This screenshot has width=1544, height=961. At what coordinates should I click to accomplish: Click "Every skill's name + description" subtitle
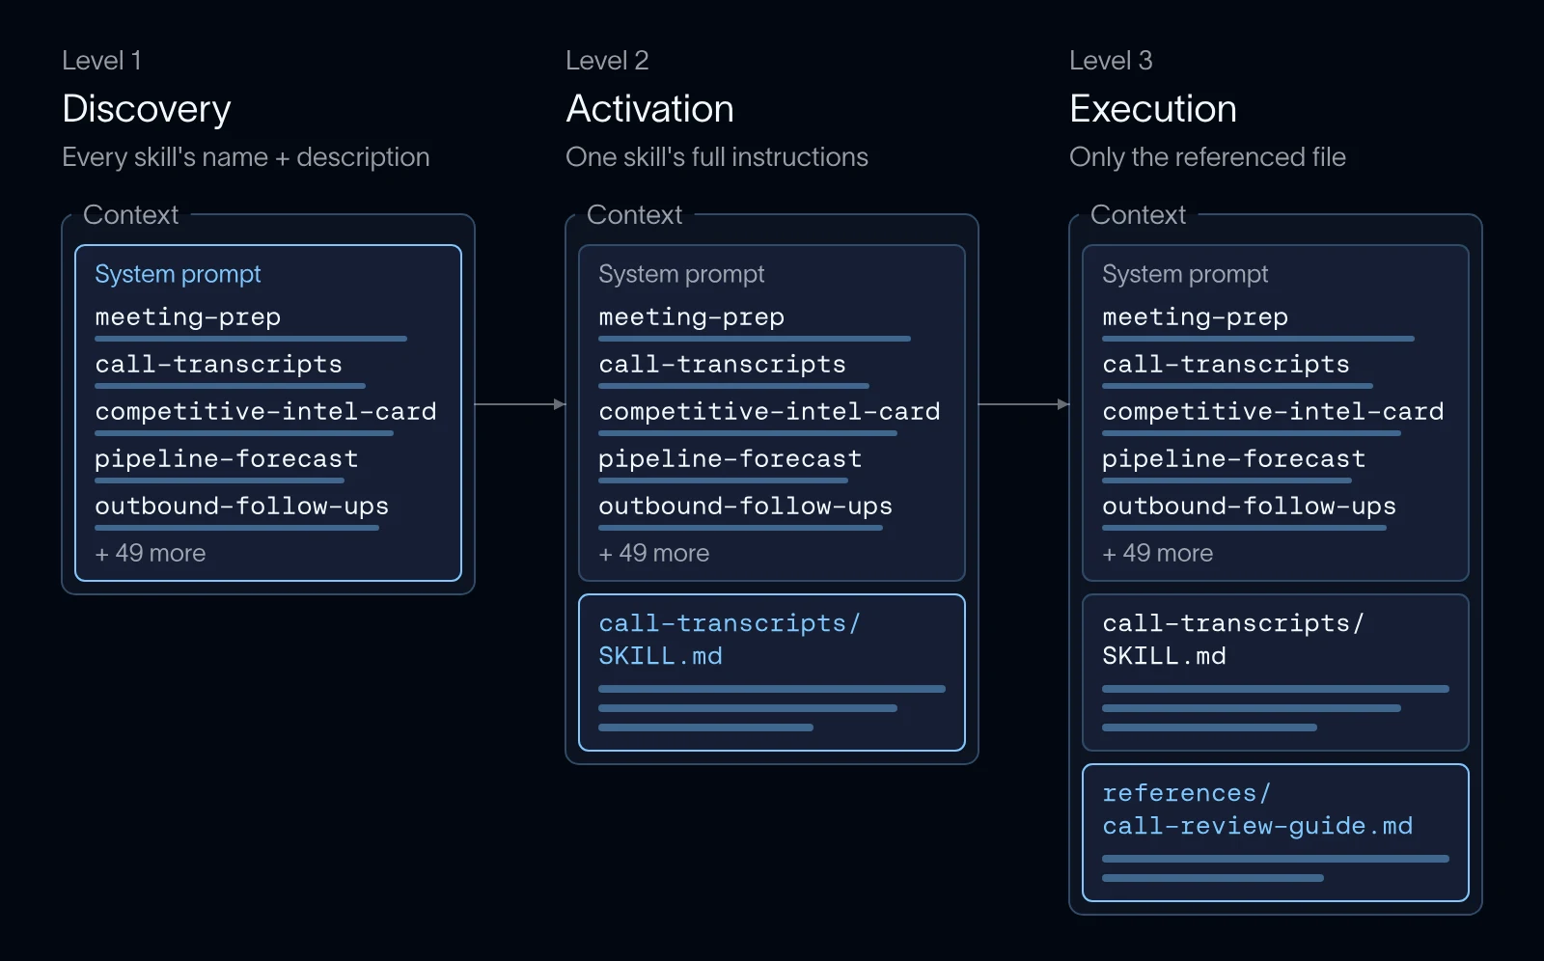tap(246, 156)
